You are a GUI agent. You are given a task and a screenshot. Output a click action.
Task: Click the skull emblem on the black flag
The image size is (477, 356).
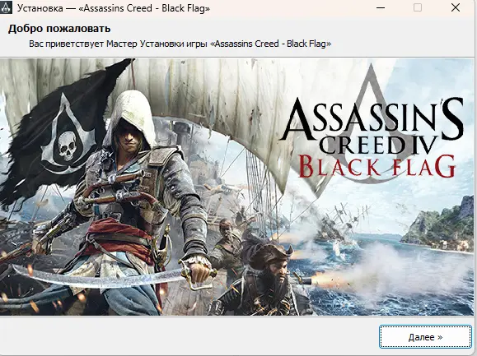tap(68, 146)
